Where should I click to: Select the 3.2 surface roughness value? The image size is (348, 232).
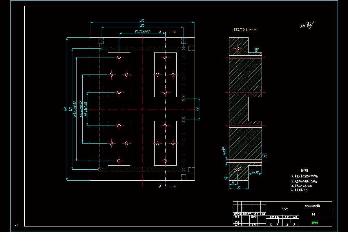(309, 23)
